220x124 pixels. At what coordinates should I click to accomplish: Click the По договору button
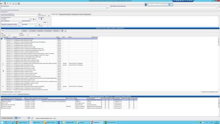[x=40, y=31]
